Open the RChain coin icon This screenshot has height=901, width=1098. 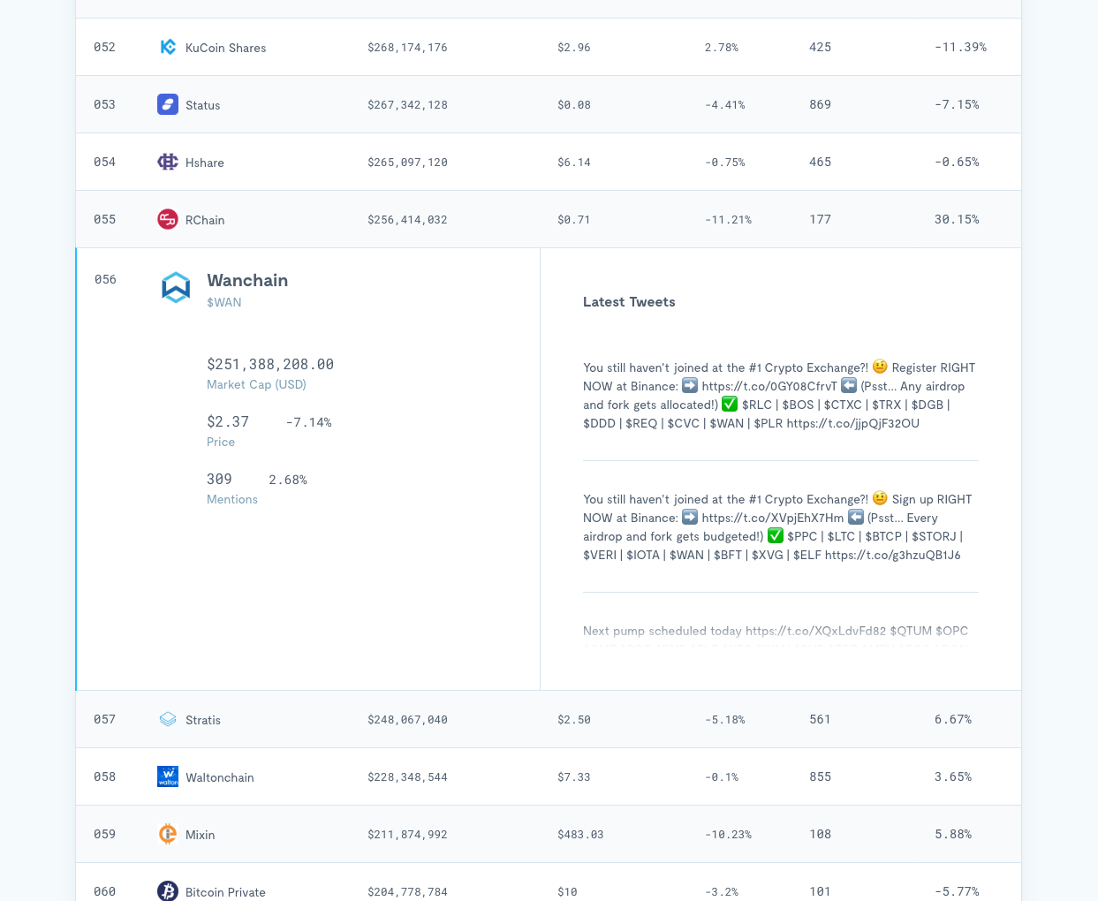168,219
